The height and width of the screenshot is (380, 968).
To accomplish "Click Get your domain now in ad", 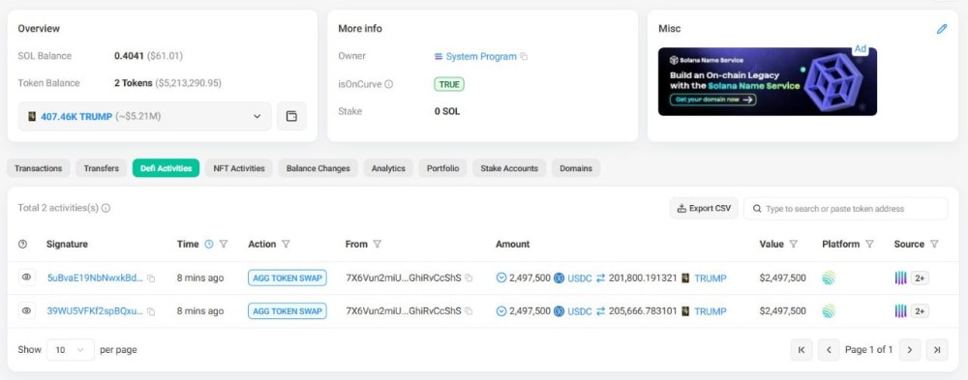I will [713, 100].
